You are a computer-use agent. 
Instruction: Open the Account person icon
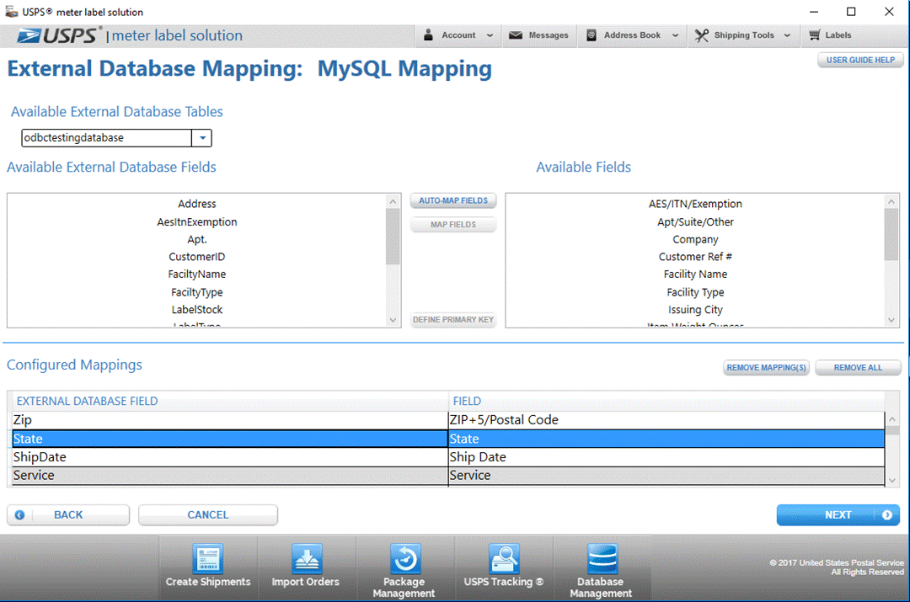[x=428, y=35]
